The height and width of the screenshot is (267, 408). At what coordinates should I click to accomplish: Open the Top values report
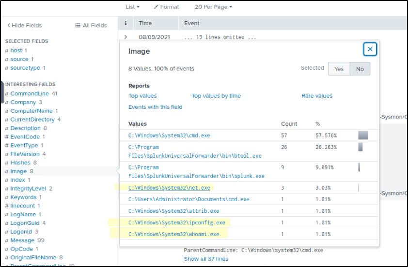142,96
